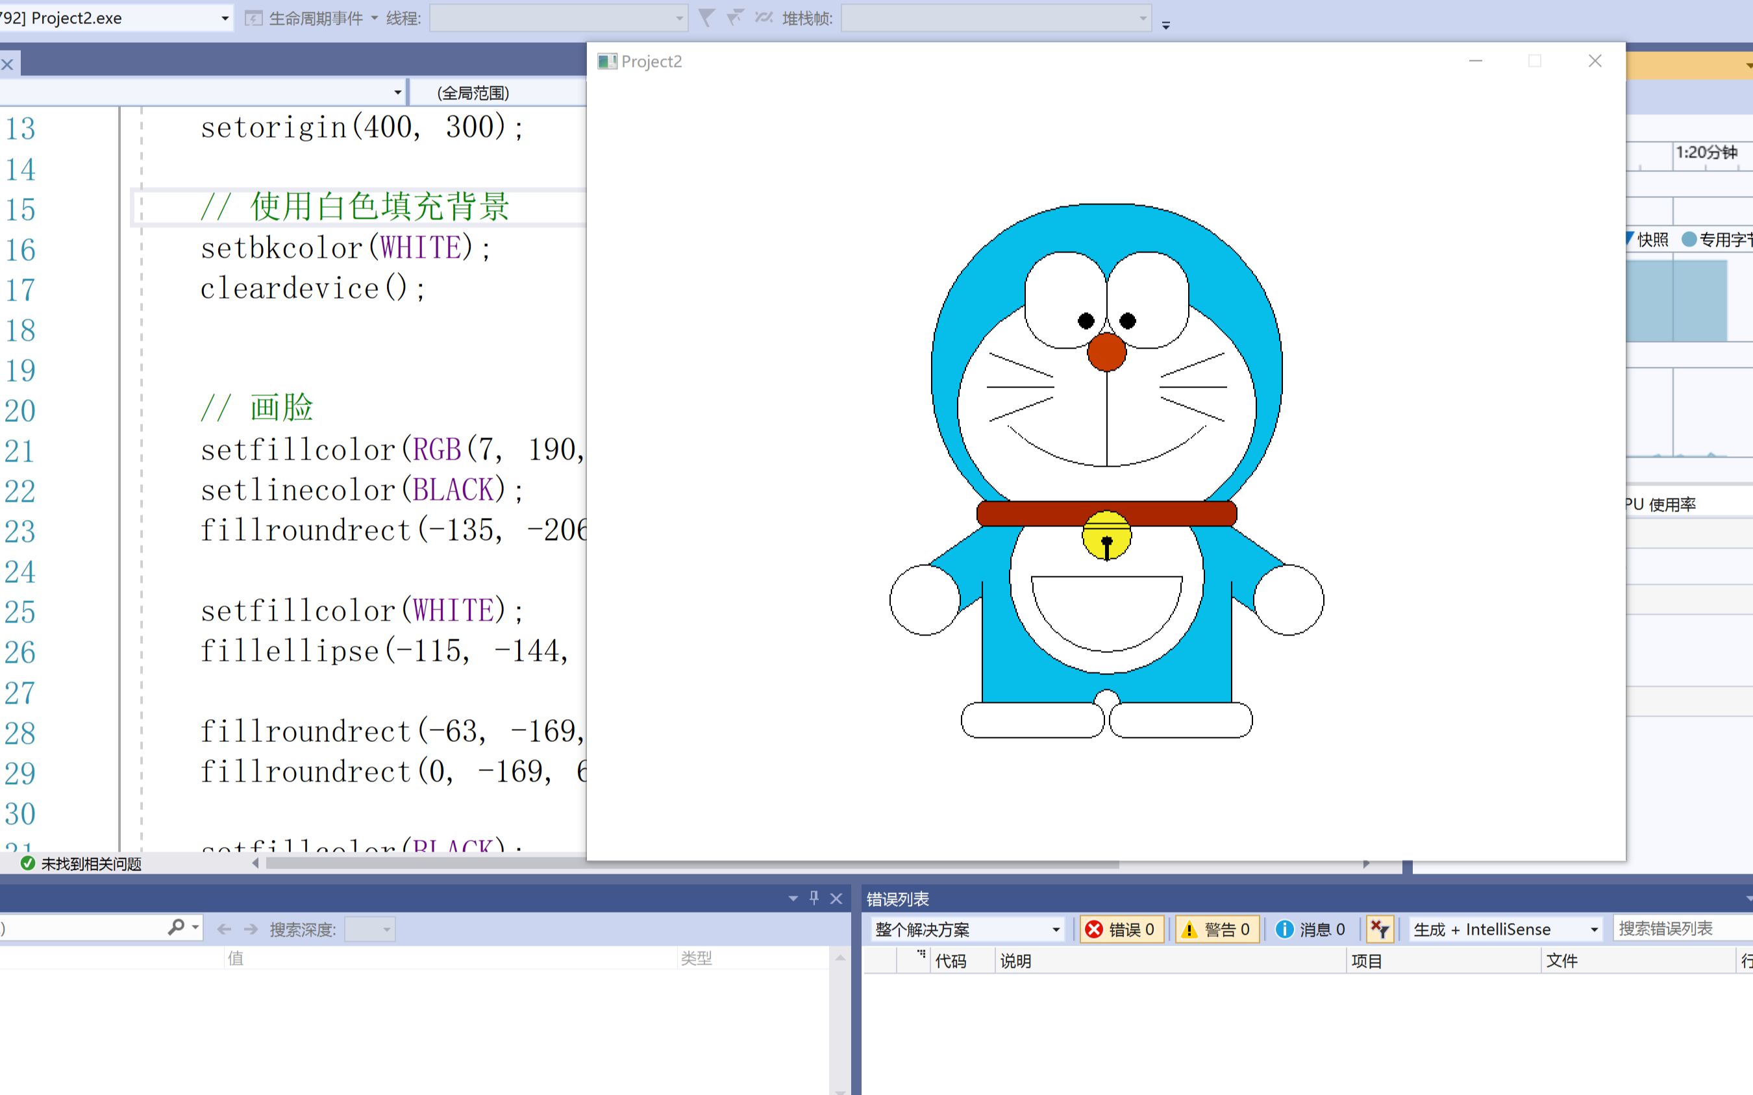Screen dimensions: 1753x1095
Task: Click the editor horizontal scrollbar left arrow
Action: (255, 863)
